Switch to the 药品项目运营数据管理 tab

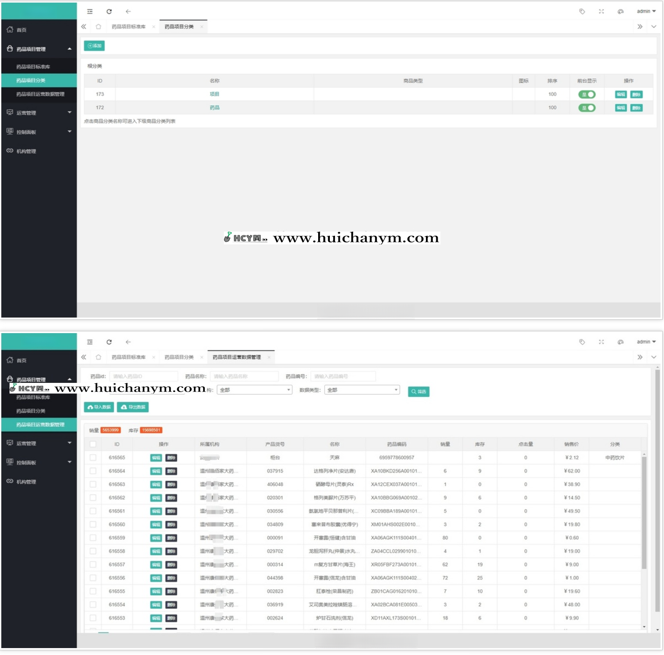click(x=237, y=357)
